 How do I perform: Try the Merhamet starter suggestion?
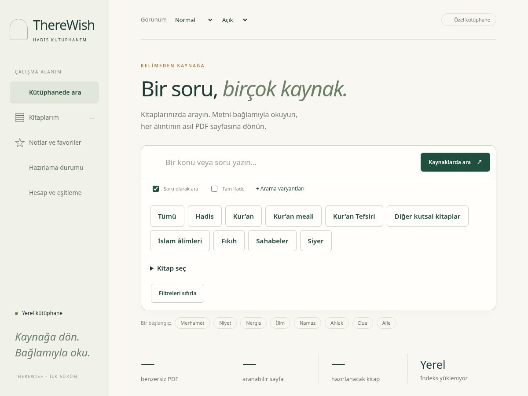click(192, 323)
